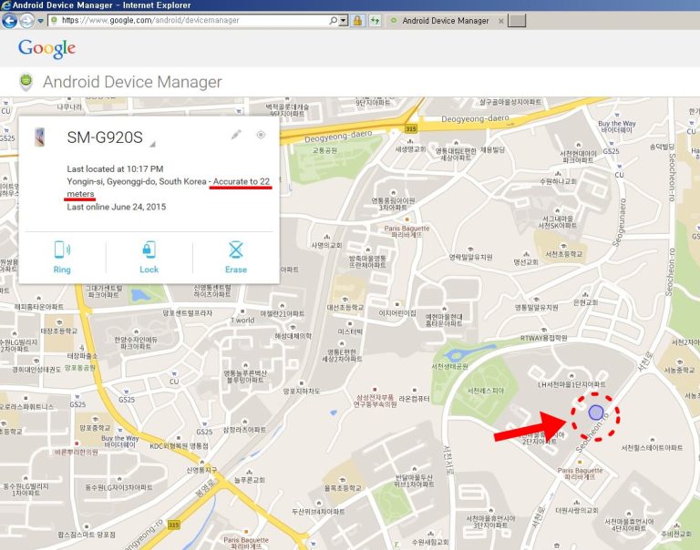
Task: Click the Android Device Manager logo icon
Action: (x=26, y=82)
